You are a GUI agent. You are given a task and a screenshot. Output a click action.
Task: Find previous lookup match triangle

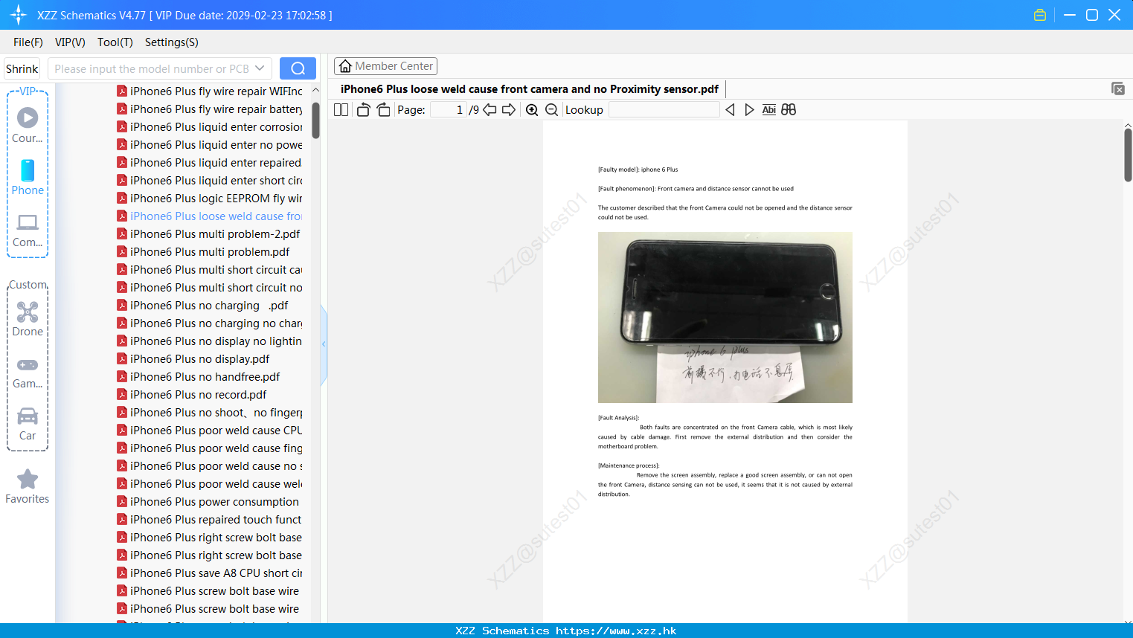[731, 110]
